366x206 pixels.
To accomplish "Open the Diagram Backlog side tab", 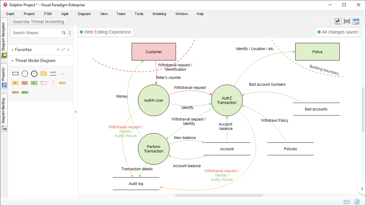I will click(x=4, y=112).
